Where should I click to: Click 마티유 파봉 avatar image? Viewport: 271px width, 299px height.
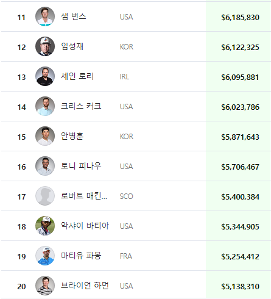[45, 256]
